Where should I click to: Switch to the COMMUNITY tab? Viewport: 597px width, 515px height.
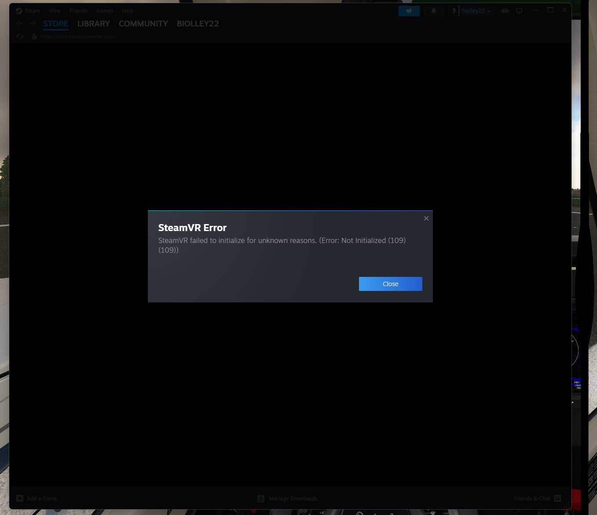pyautogui.click(x=143, y=24)
